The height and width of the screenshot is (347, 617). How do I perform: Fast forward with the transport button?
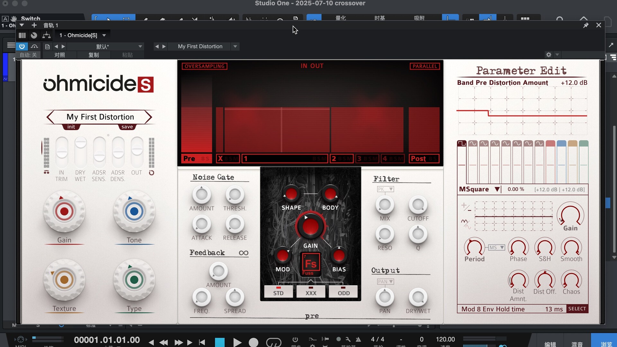click(178, 343)
